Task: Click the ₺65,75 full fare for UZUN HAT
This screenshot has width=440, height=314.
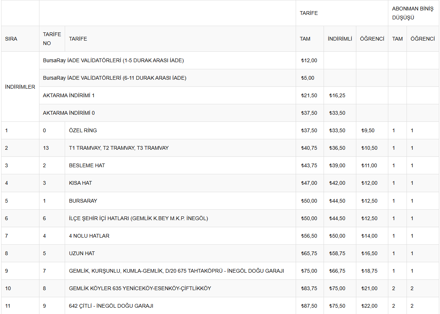Action: click(309, 253)
